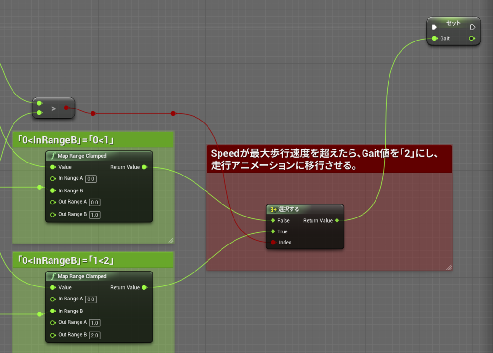Click the green reroute node left of lower In Range B

39,314
